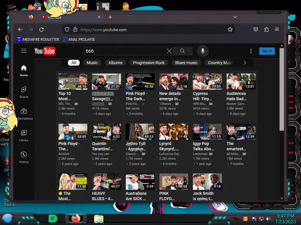Open the green Spotify taskbar icon
301x225 pixels.
coord(53,219)
